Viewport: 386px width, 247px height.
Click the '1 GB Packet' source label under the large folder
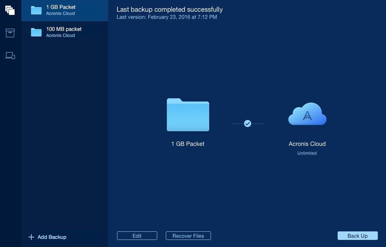coord(188,144)
